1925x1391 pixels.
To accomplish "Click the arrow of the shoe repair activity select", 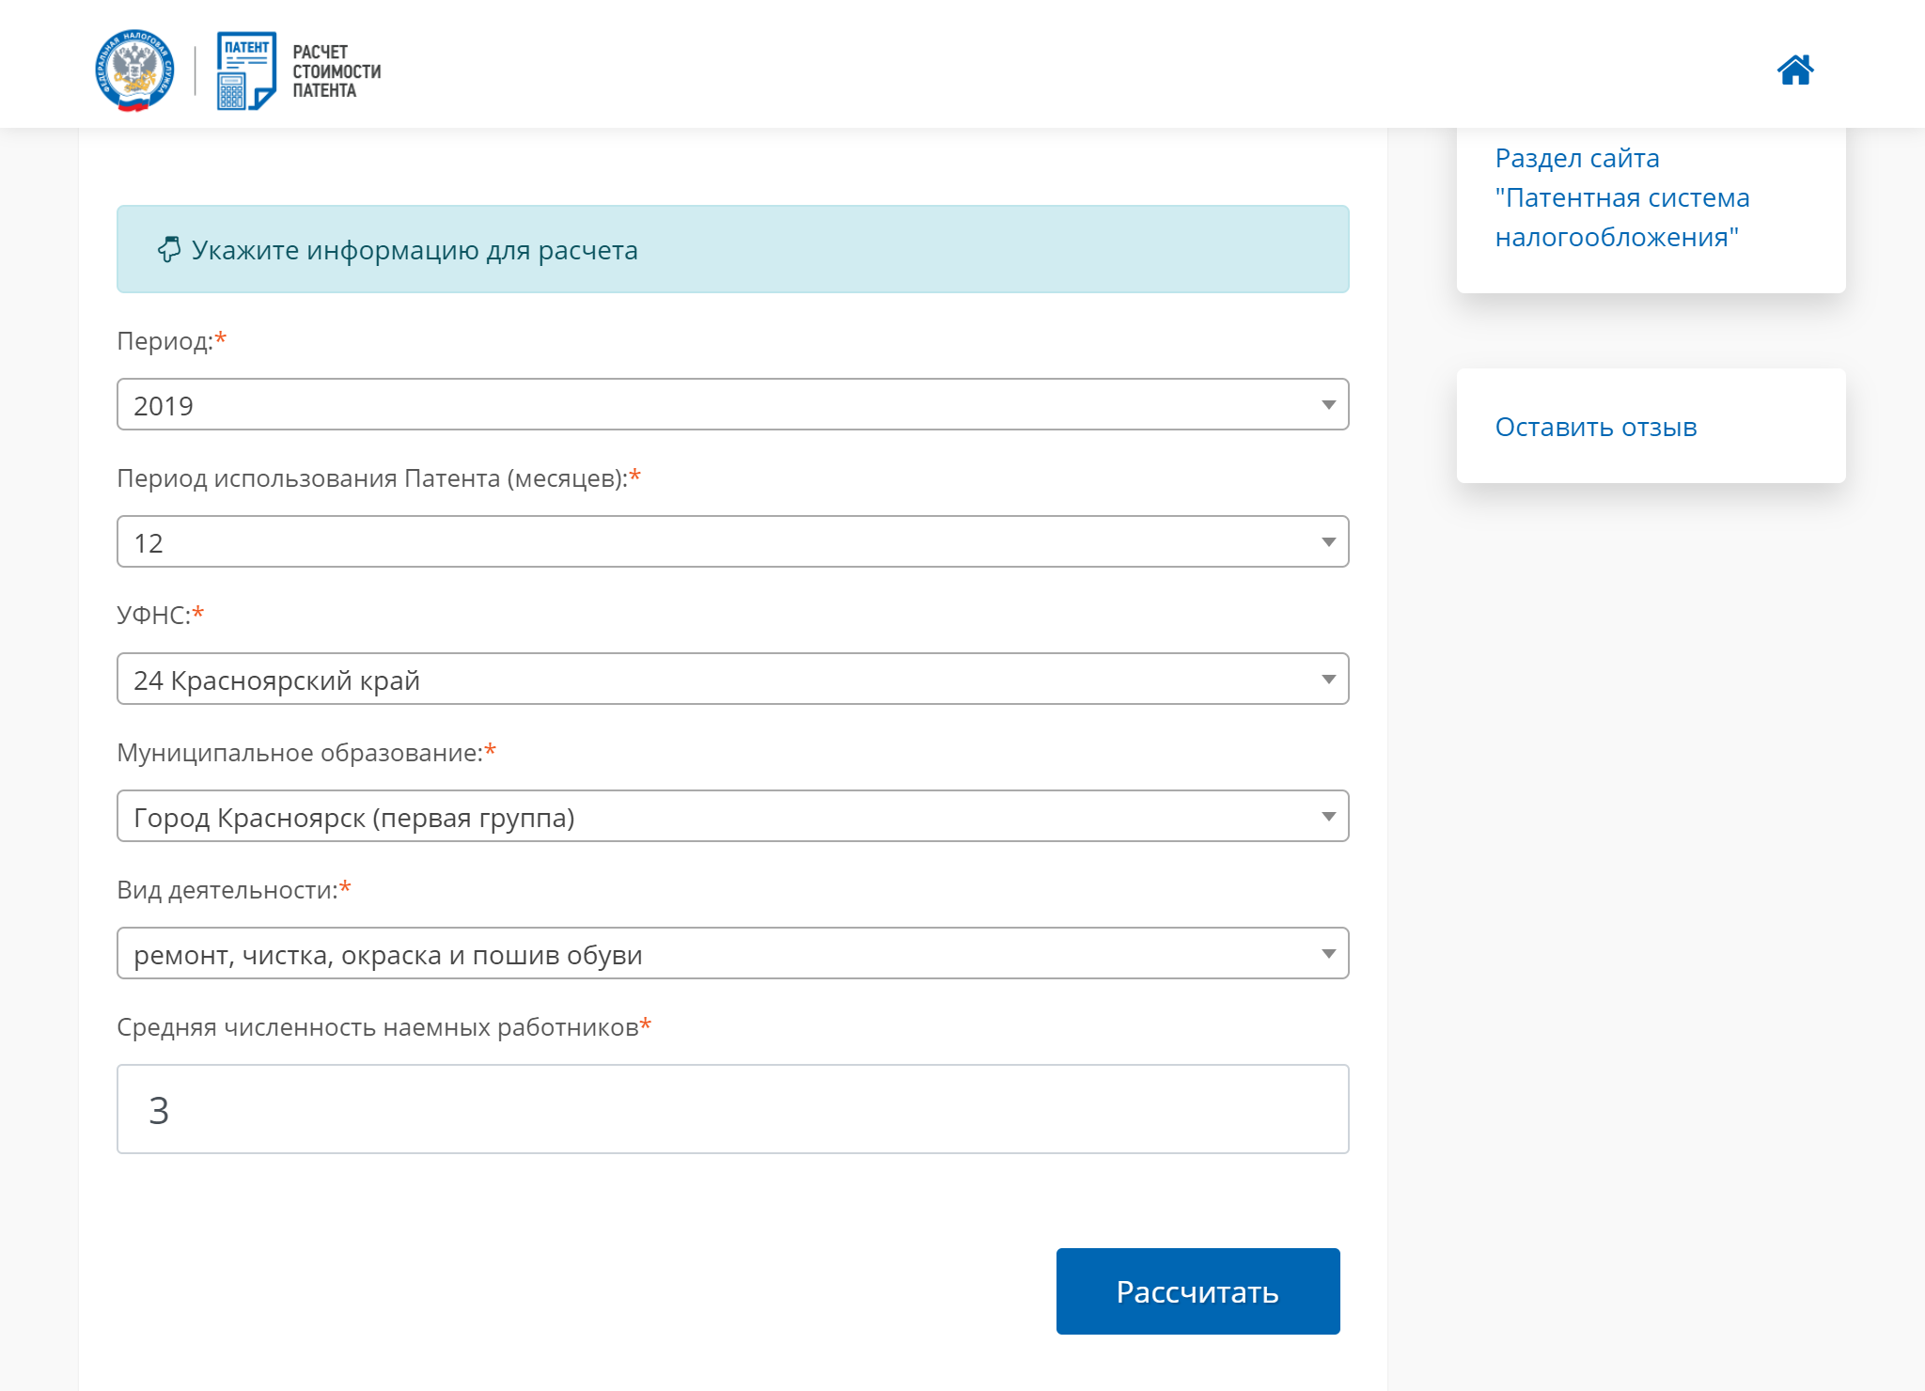I will [x=1328, y=954].
